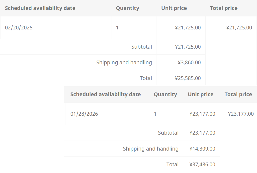Click the Subtotal label in the lower table

coord(168,133)
